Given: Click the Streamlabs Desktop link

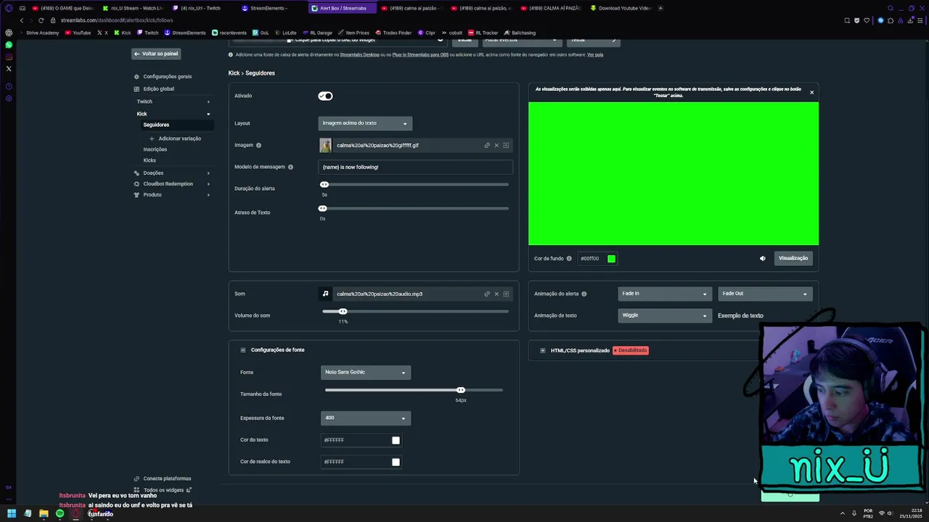Looking at the screenshot, I should pyautogui.click(x=359, y=54).
